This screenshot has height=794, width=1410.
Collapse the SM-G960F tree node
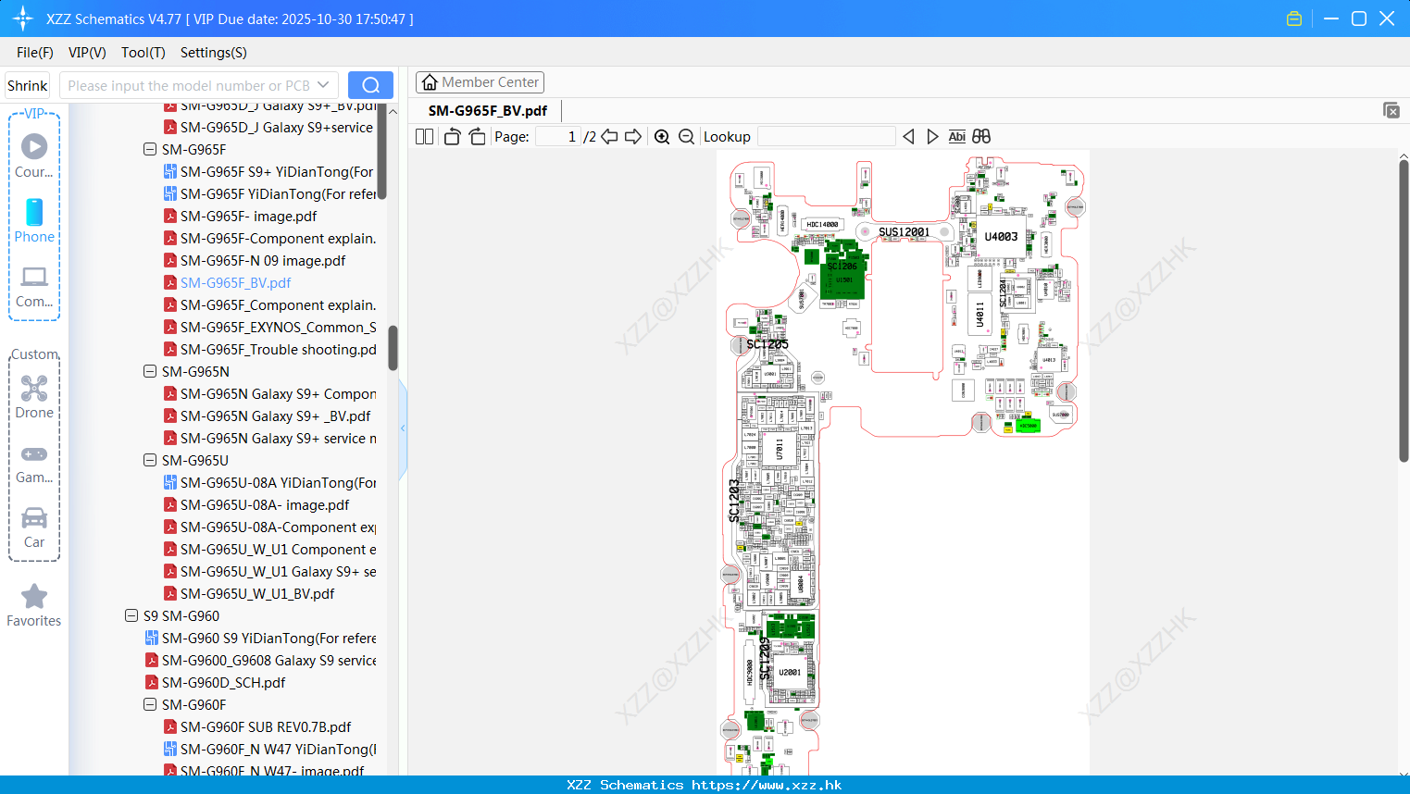coord(150,704)
